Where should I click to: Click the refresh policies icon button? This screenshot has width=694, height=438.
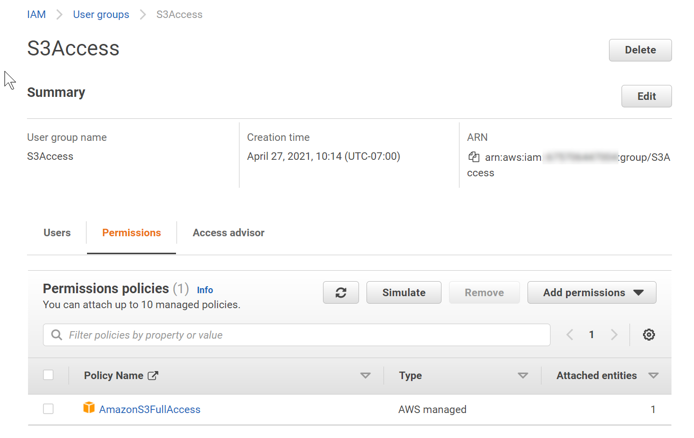tap(341, 293)
